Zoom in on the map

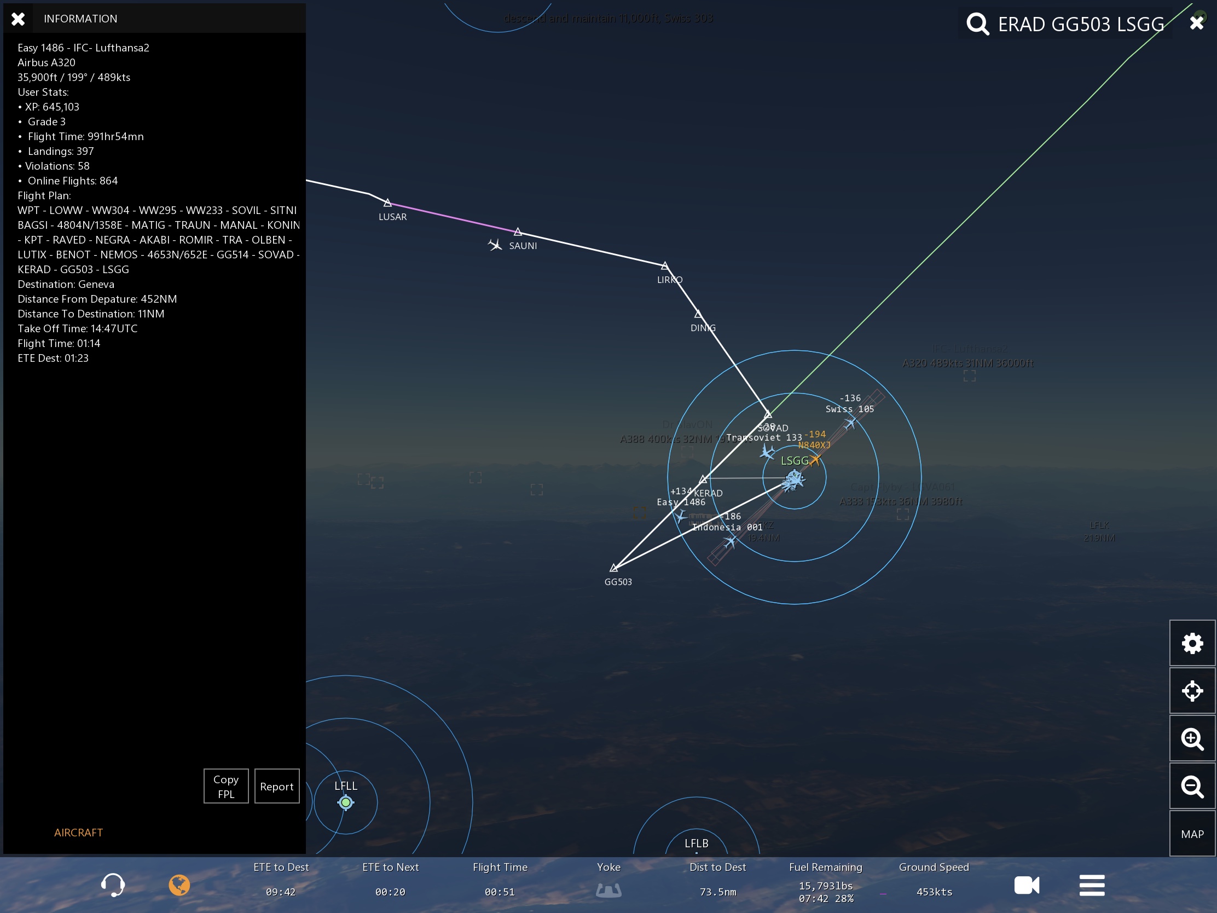click(x=1192, y=738)
